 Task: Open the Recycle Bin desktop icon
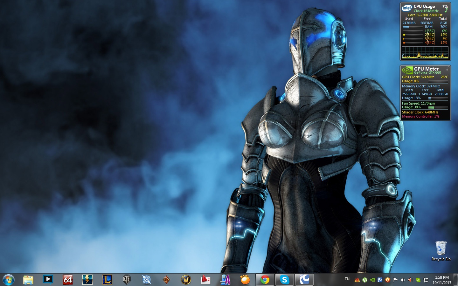[441, 251]
